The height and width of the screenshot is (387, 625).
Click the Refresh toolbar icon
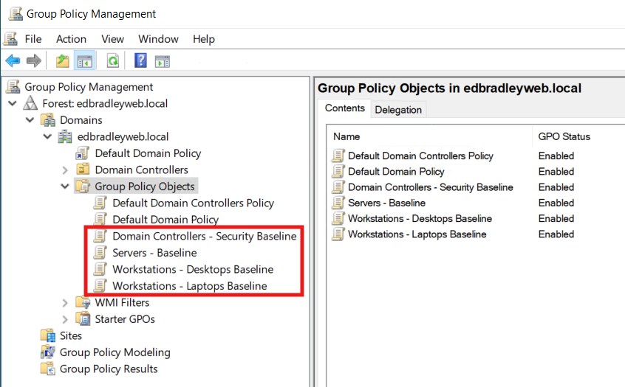113,61
